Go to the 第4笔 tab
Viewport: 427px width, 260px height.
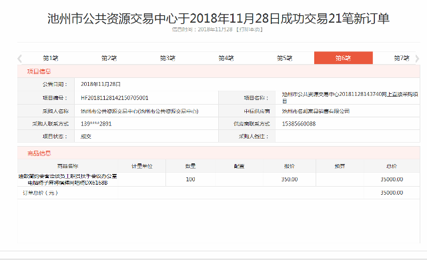[x=226, y=58]
